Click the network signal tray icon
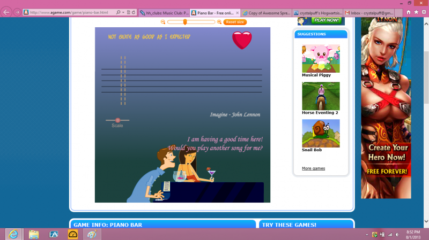 click(x=390, y=235)
